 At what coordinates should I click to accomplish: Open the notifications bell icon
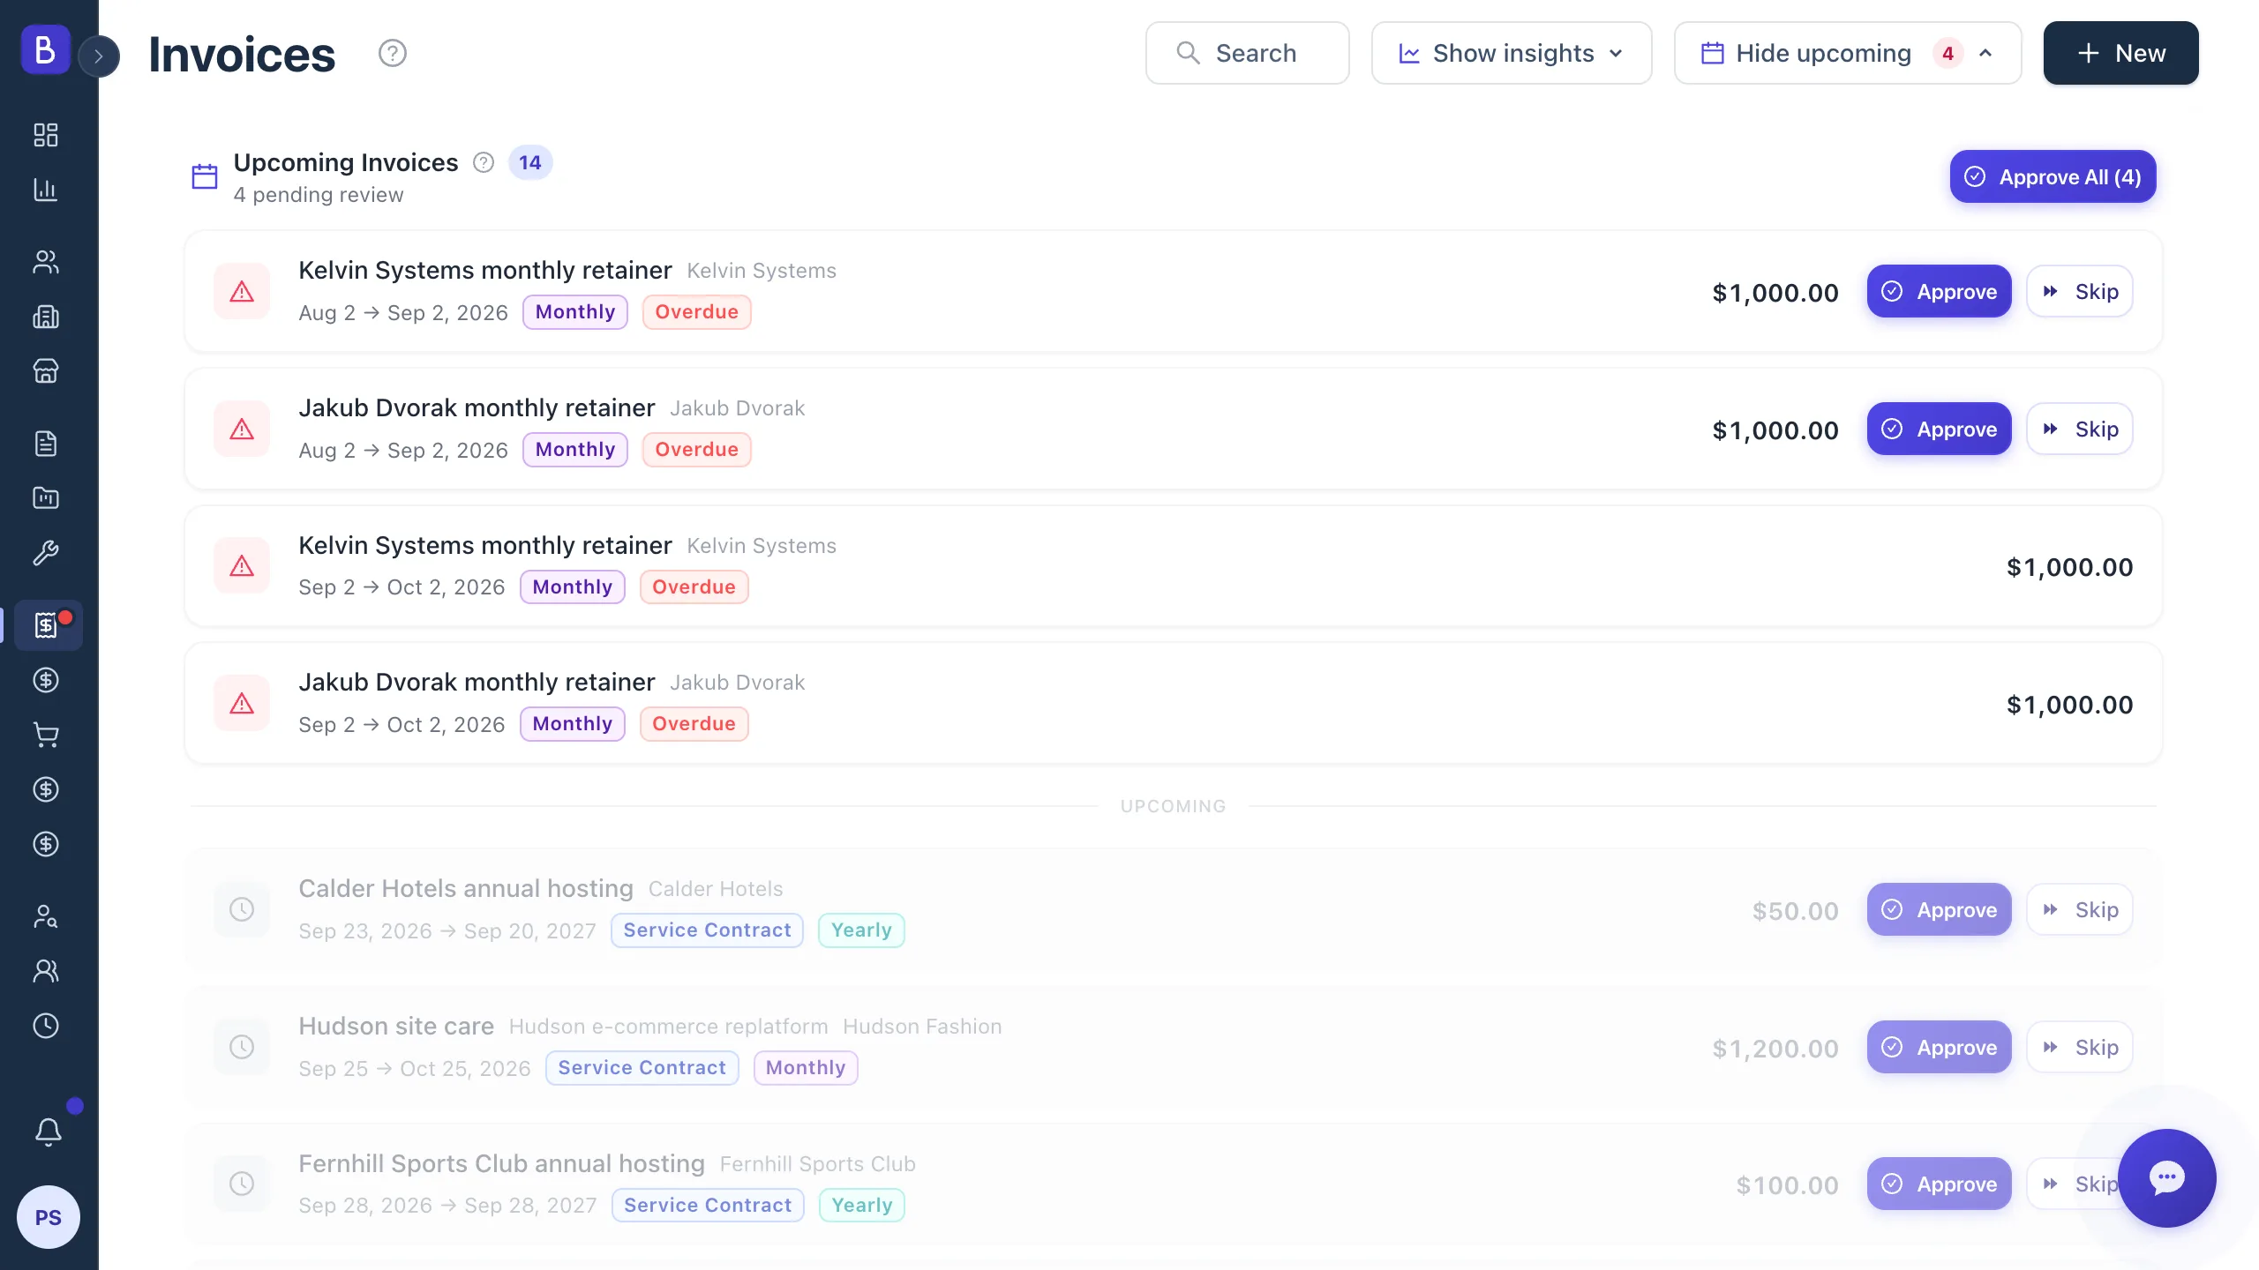tap(48, 1132)
